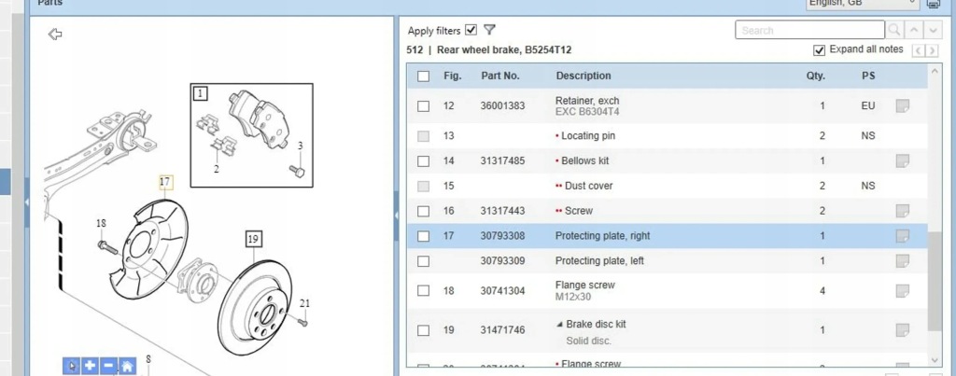Click the Part No. column header
Image resolution: width=956 pixels, height=376 pixels.
pos(500,77)
